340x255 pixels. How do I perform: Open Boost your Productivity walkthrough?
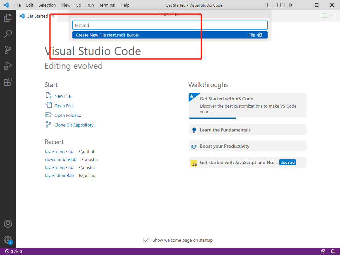click(247, 146)
